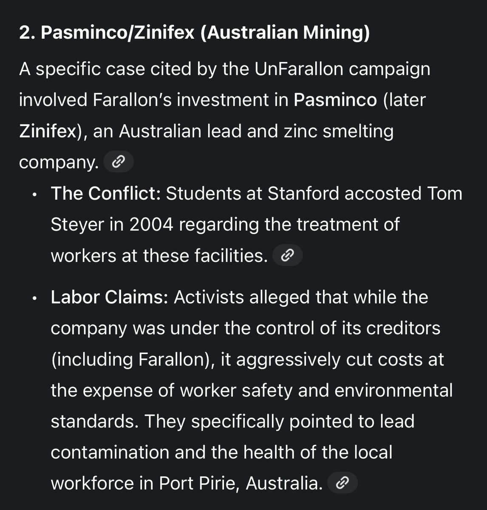The image size is (487, 510).
Task: Click the bold word "Pasminco" in the paragraph
Action: (335, 100)
